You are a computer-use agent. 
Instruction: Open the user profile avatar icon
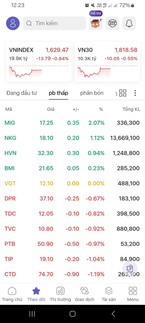click(13, 23)
